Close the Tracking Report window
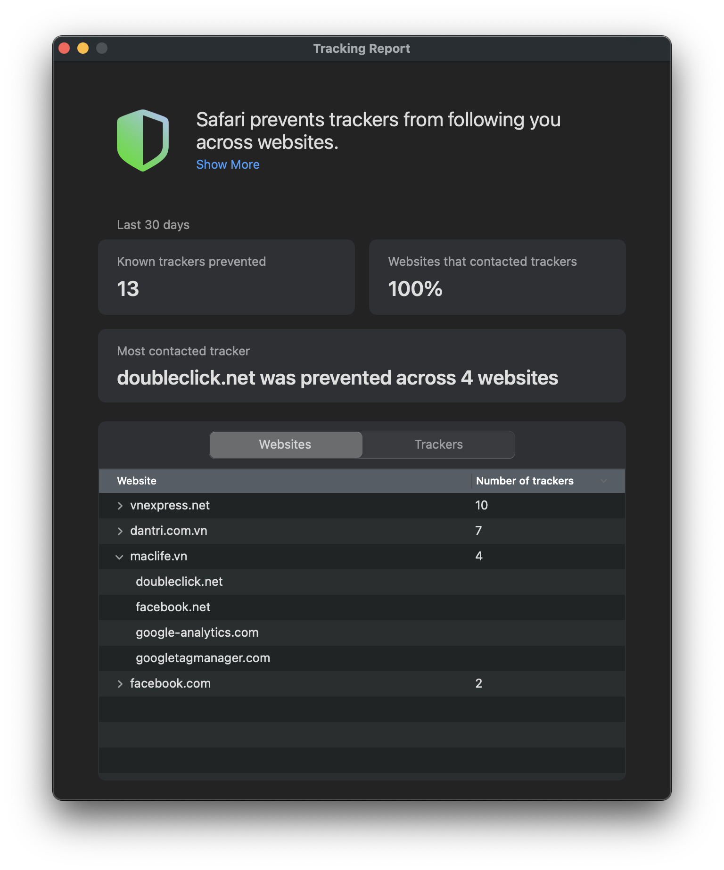This screenshot has width=724, height=870. coord(65,48)
